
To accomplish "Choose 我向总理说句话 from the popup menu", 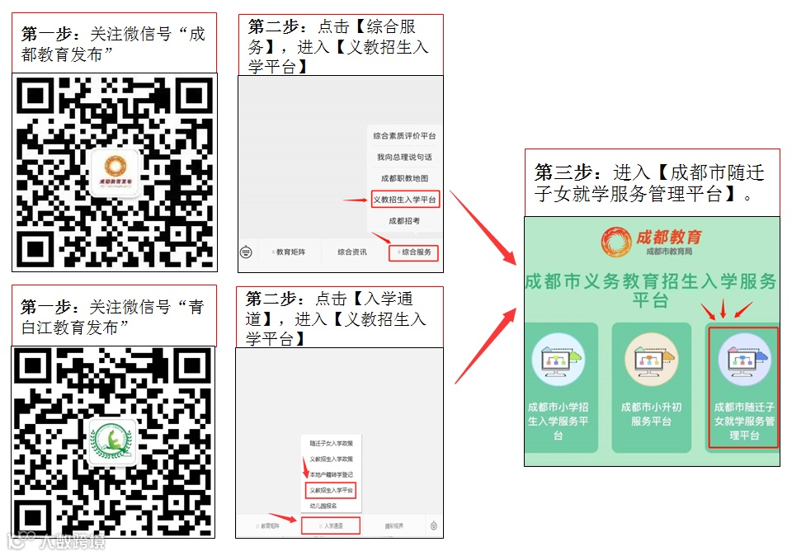I will point(404,157).
